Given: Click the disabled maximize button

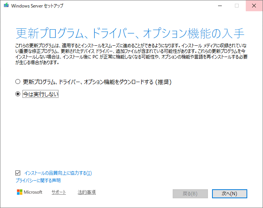Looking at the screenshot, I should point(237,6).
